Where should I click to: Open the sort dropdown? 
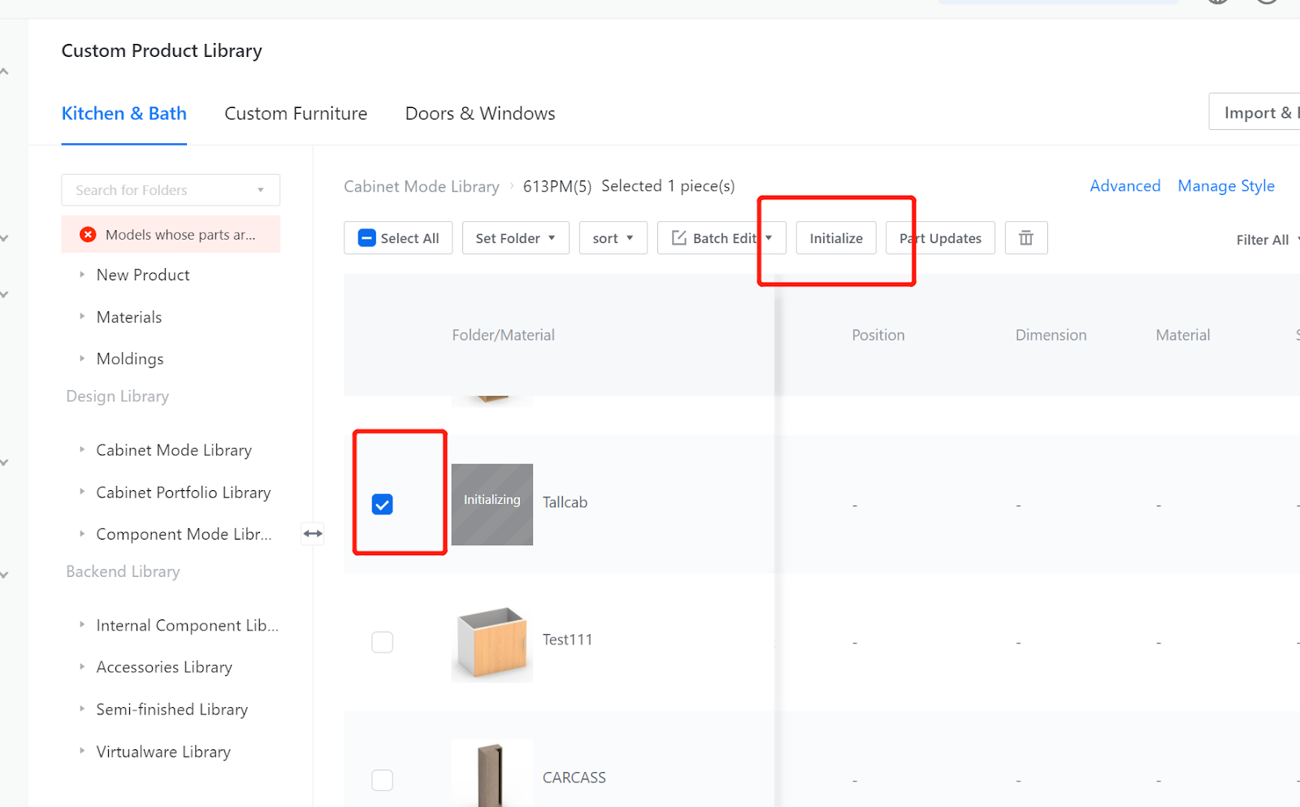coord(613,238)
